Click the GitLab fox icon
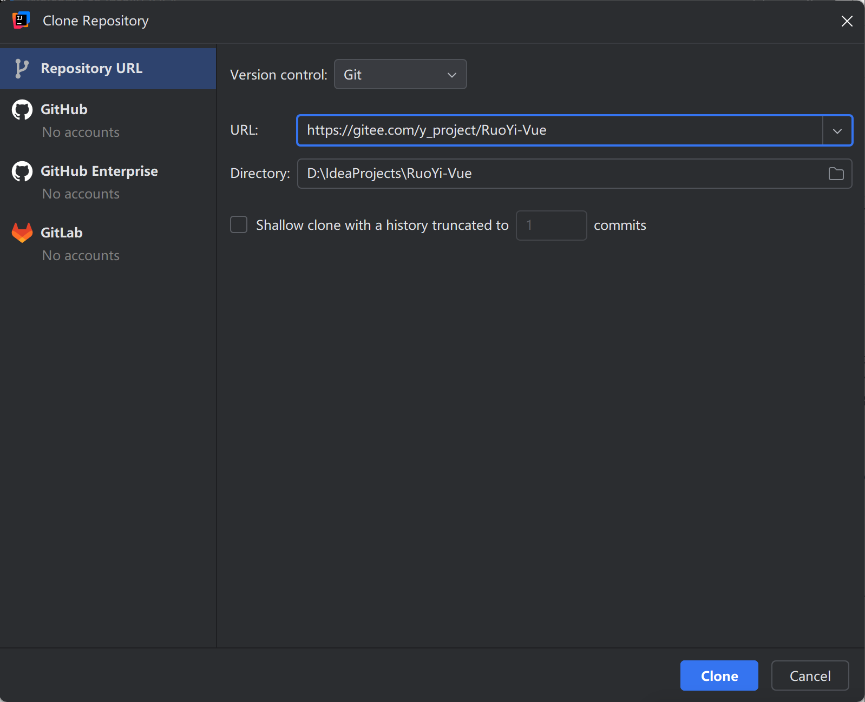 [22, 233]
